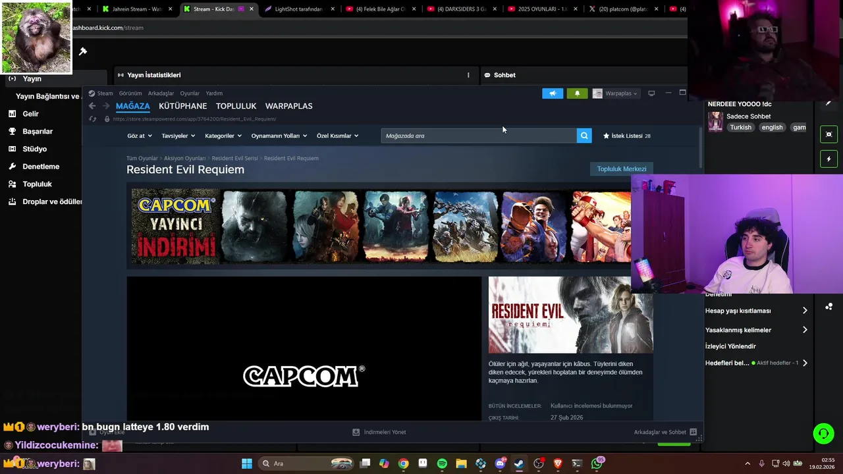
Task: Open the WARPAPLAS profile tab
Action: tap(288, 106)
